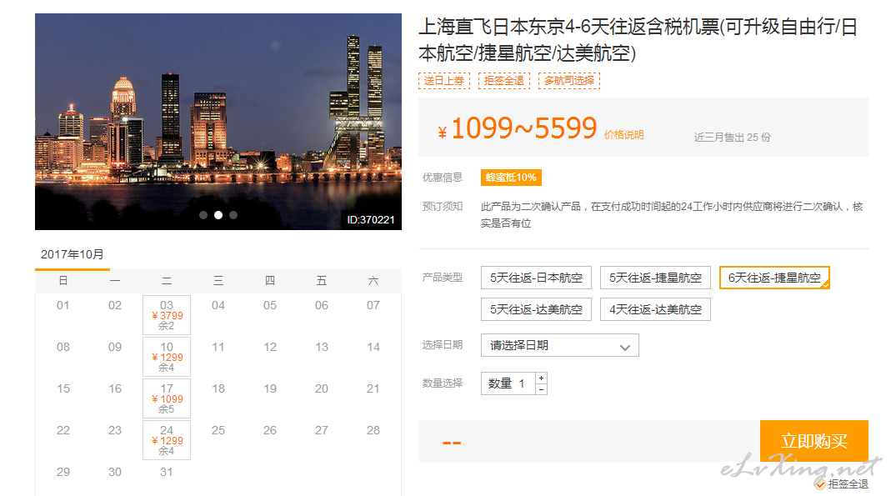891x496 pixels.
Task: Click calendar date 22
Action: point(63,431)
